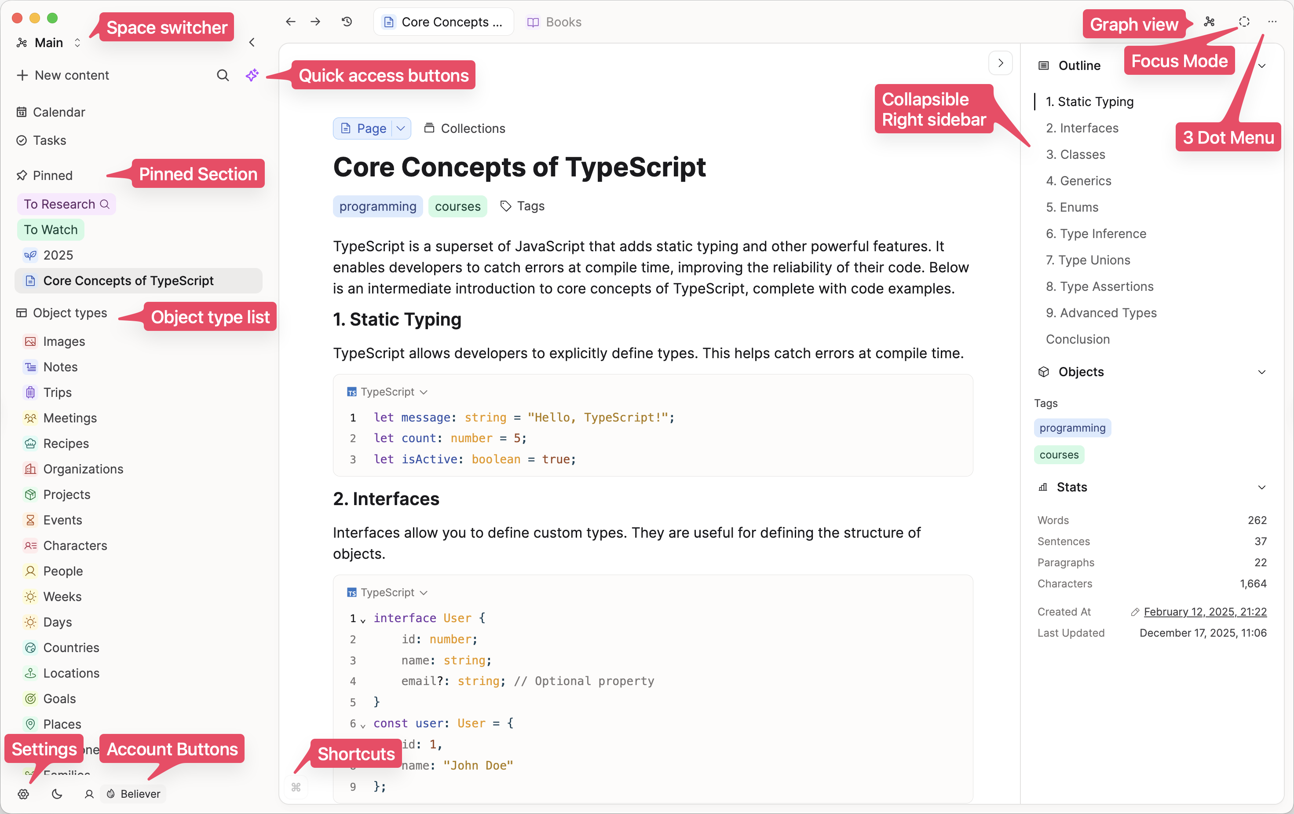Viewport: 1294px width, 814px height.
Task: Collapse the right sidebar with the arrow
Action: tap(1000, 63)
